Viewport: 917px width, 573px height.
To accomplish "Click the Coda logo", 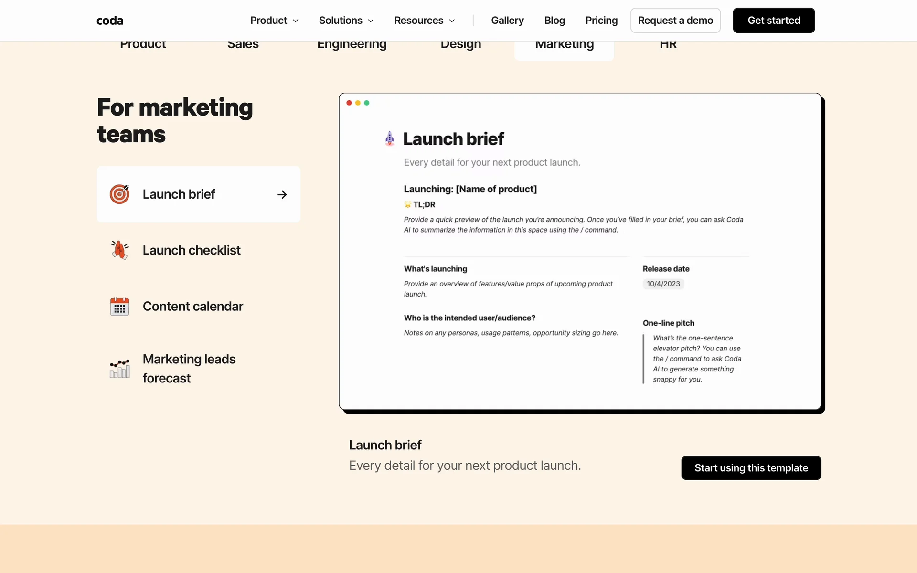I will tap(110, 21).
